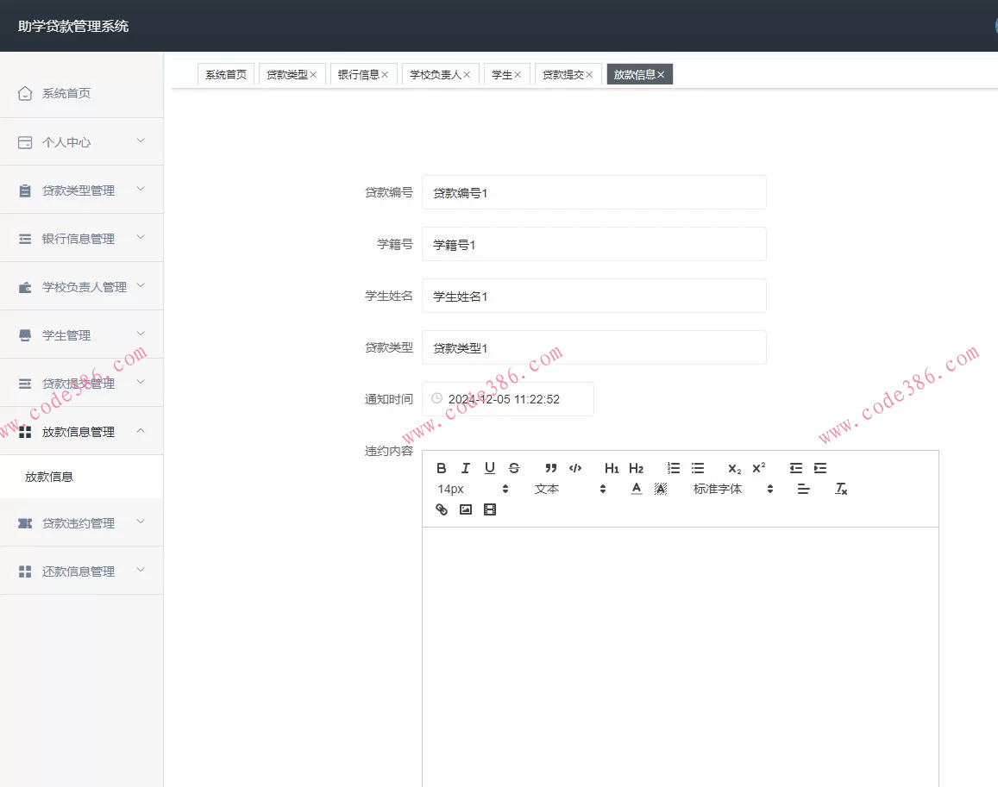998x787 pixels.
Task: Toggle strikethrough text formatting
Action: [x=514, y=468]
